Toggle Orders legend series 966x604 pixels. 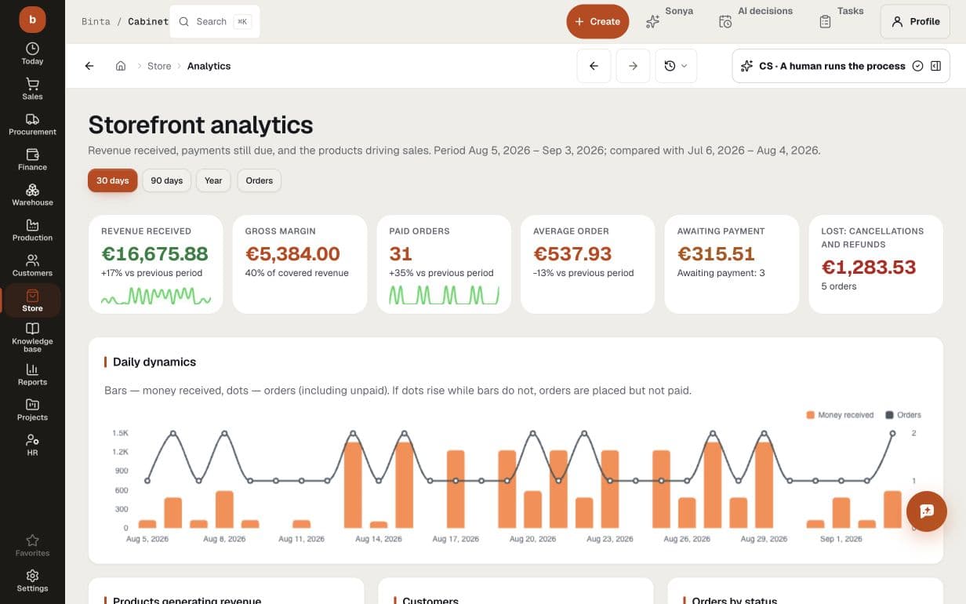tap(903, 415)
